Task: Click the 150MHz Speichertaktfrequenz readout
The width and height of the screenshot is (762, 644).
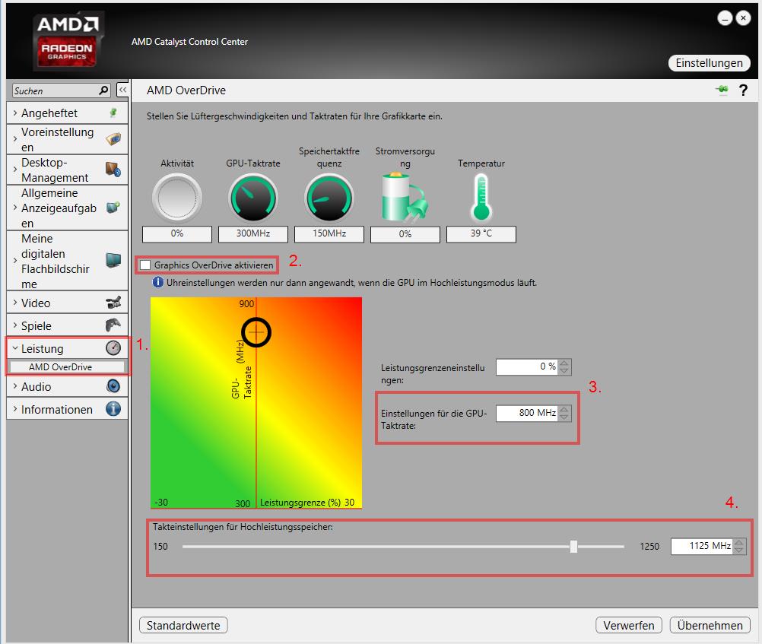Action: 329,233
